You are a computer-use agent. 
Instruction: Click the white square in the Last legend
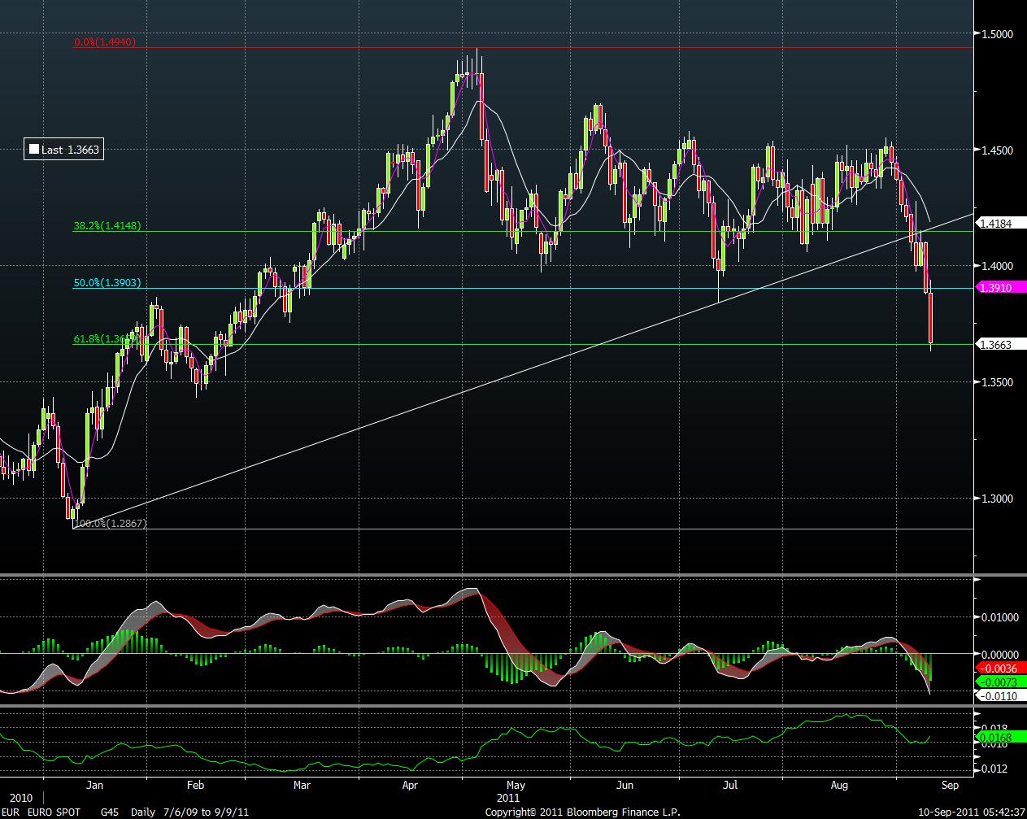click(x=34, y=150)
